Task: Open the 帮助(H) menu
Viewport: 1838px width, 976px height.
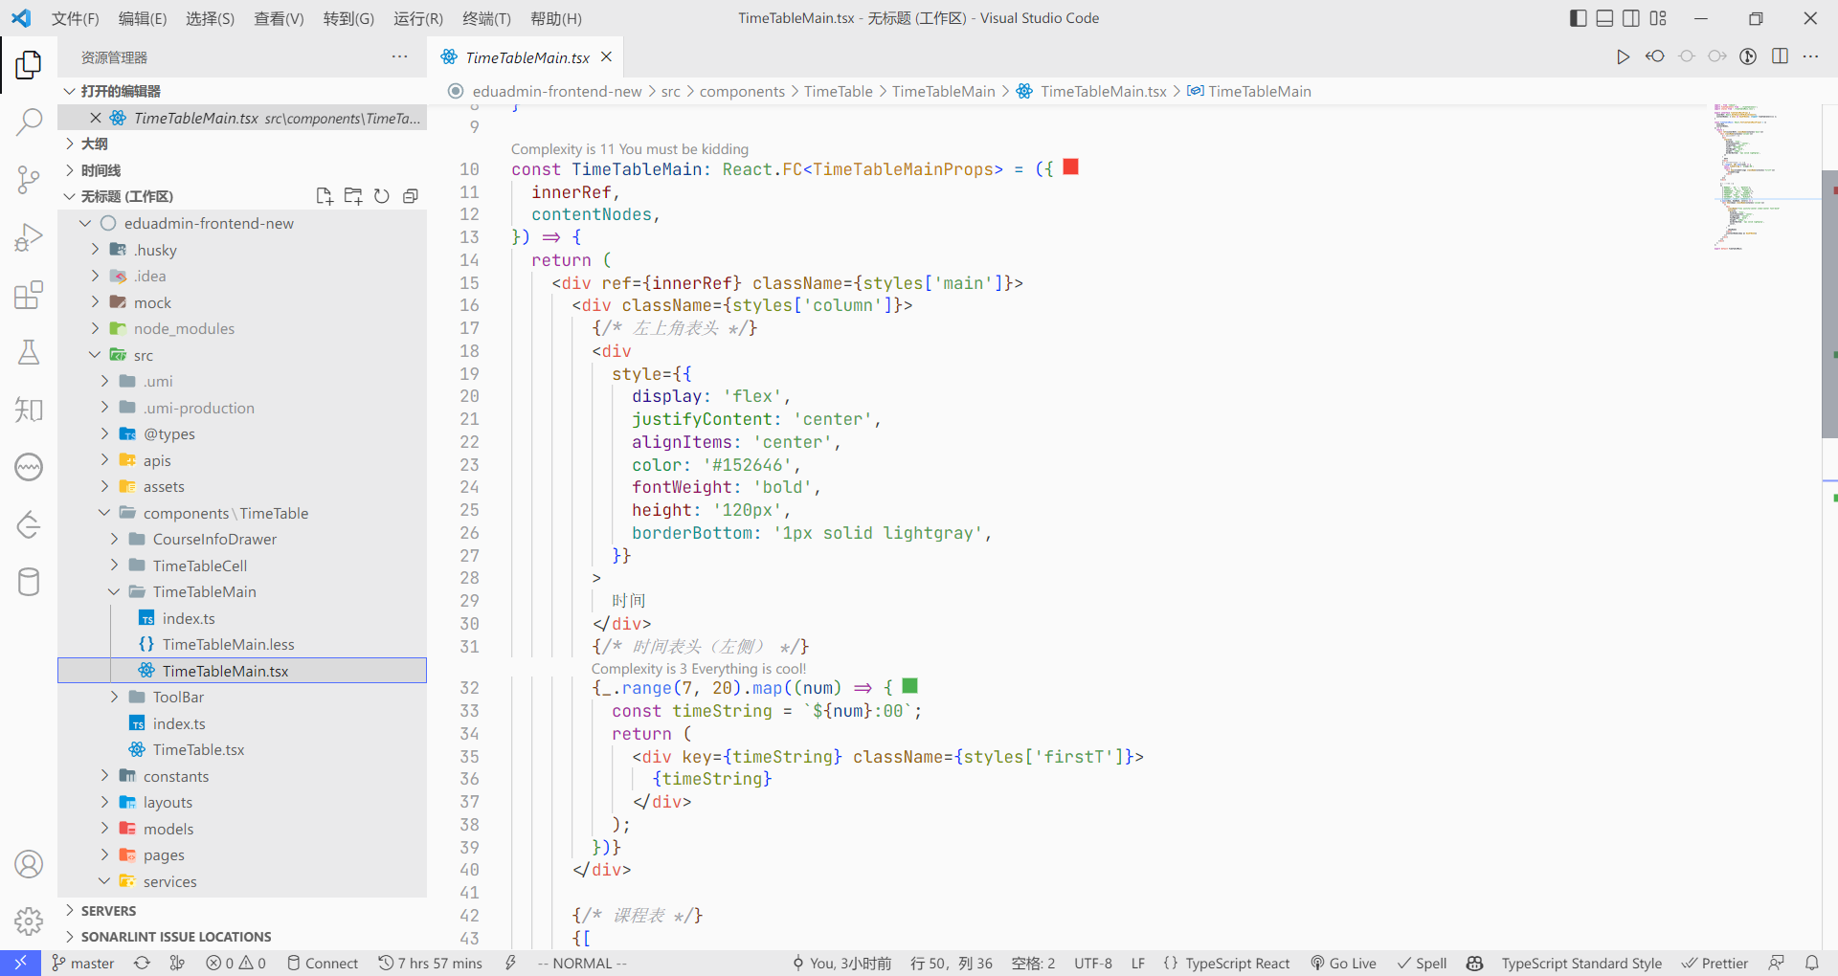Action: coord(556,18)
